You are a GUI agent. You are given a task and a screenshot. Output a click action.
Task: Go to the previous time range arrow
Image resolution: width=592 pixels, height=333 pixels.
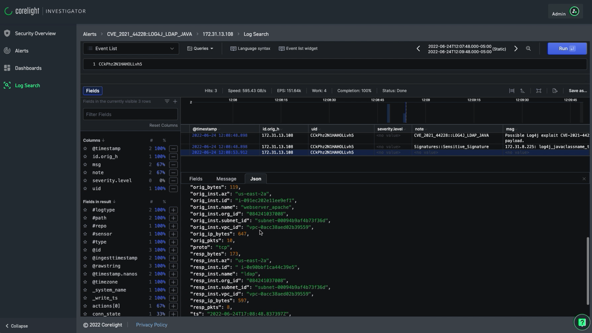point(418,49)
